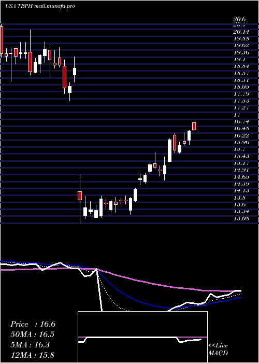Click the '<<Live MACD' label
Screen dimensions: 259x363
click(218, 350)
